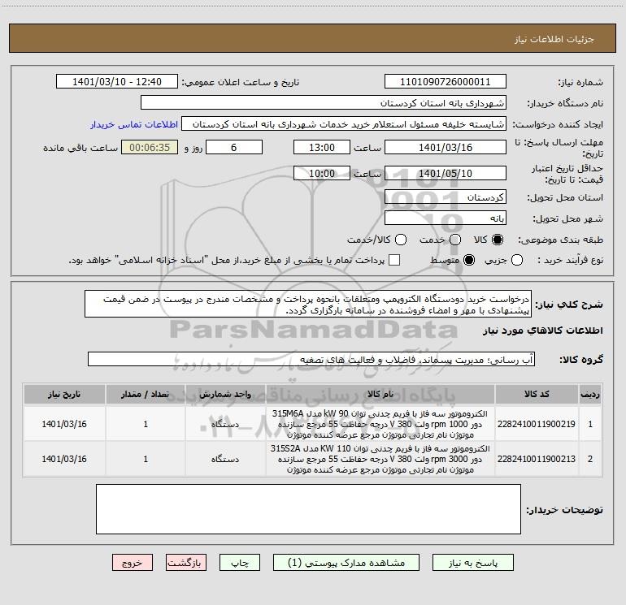The image size is (626, 605).
Task: Click the نام کالا column header
Action: click(x=380, y=395)
